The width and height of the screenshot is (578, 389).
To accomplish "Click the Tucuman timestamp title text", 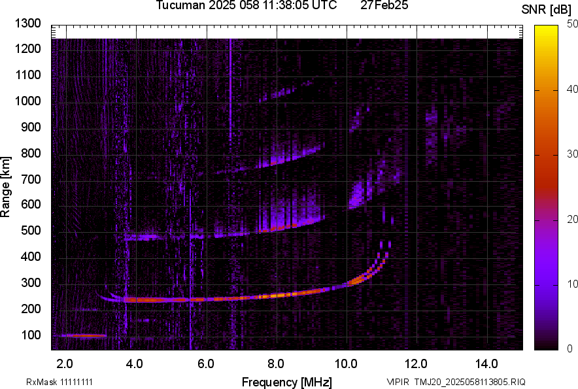I will (x=246, y=6).
